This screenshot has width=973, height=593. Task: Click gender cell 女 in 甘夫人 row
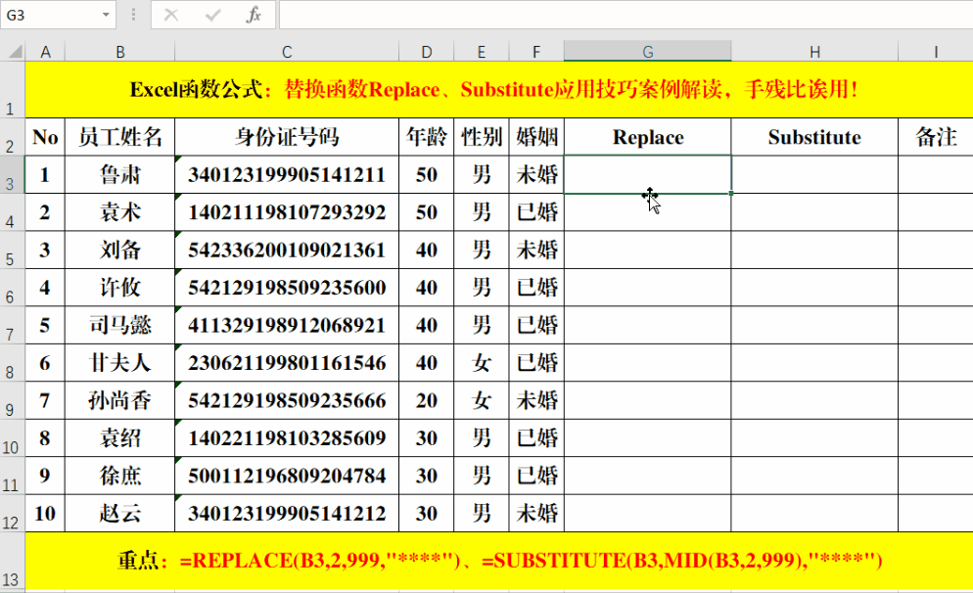pos(481,363)
